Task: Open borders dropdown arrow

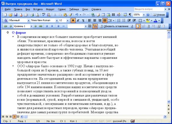Action: pos(144,21)
